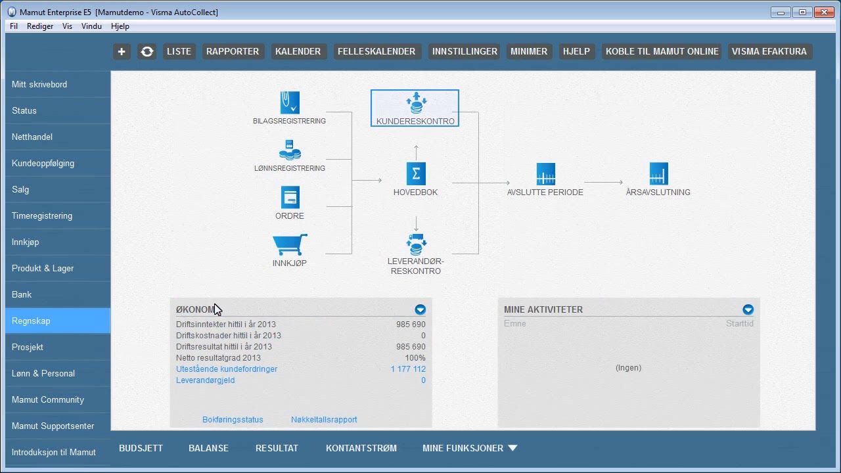Open Felleskalender from the toolbar
Viewport: 841px width, 473px height.
pyautogui.click(x=376, y=51)
